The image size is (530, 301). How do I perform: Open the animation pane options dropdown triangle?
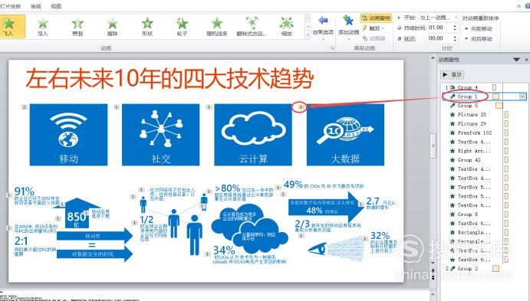point(516,60)
